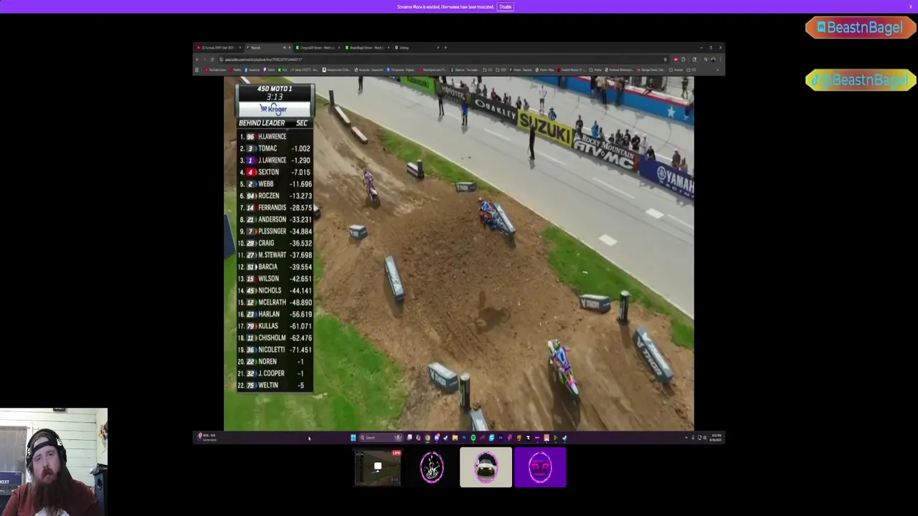
Task: Open a new browser tab
Action: pyautogui.click(x=445, y=47)
